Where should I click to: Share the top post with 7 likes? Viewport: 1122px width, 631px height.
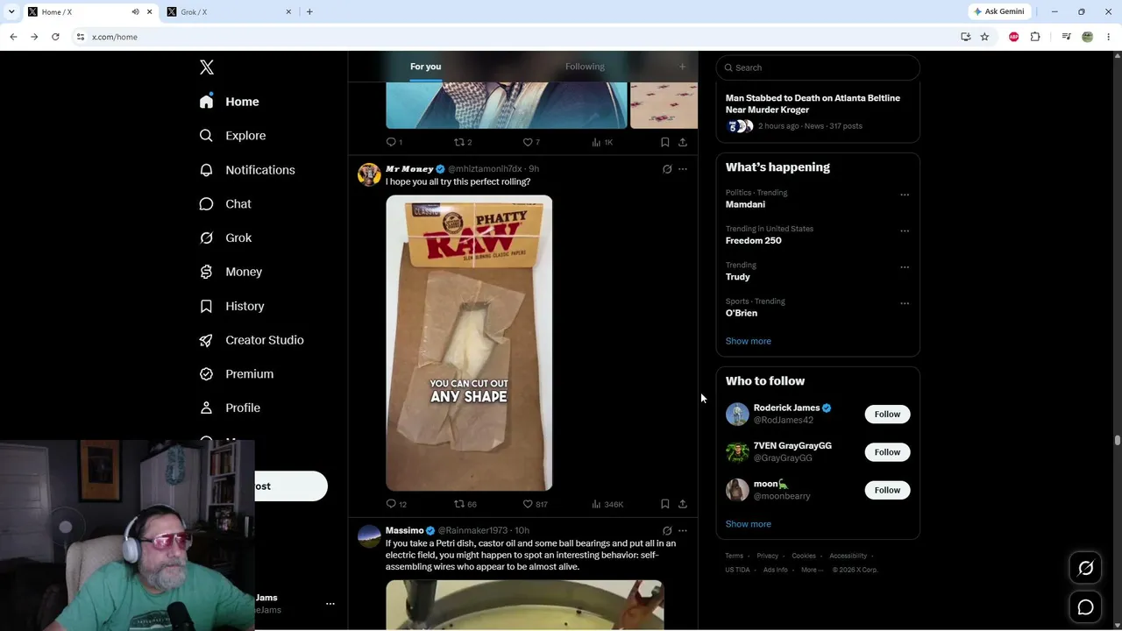[683, 142]
